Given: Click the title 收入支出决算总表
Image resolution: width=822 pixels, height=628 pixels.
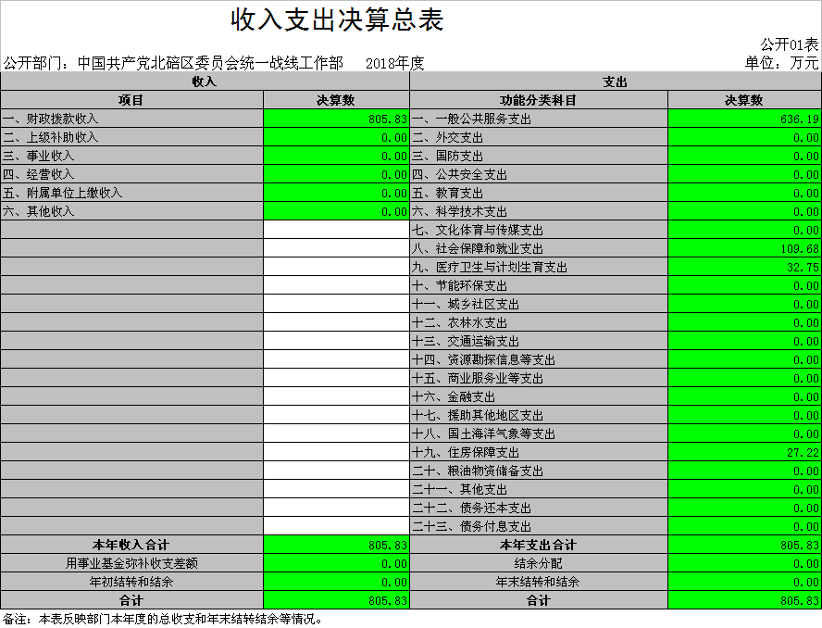Looking at the screenshot, I should click(337, 20).
